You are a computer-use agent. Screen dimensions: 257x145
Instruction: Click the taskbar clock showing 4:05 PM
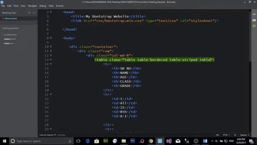click(x=241, y=141)
